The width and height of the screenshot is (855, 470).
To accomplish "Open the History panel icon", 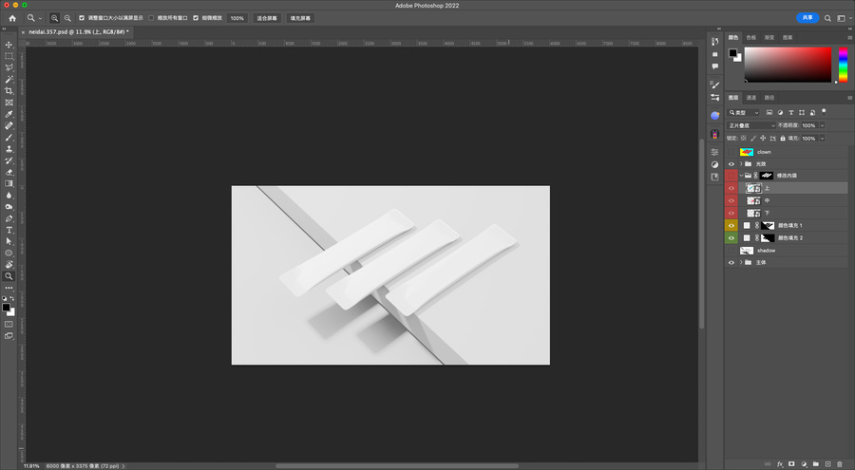I will 714,42.
